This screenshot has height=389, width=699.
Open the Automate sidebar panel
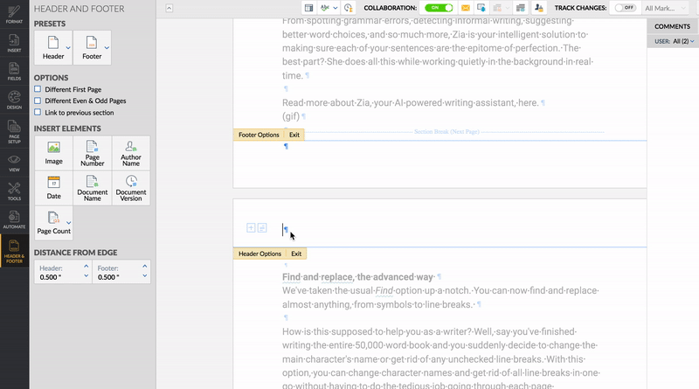(14, 220)
